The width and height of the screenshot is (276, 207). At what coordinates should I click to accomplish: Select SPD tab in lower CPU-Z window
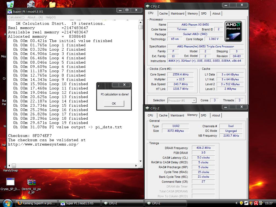[x=203, y=115]
